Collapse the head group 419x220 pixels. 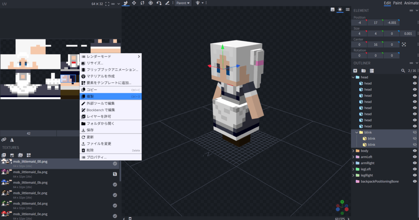coord(354,77)
